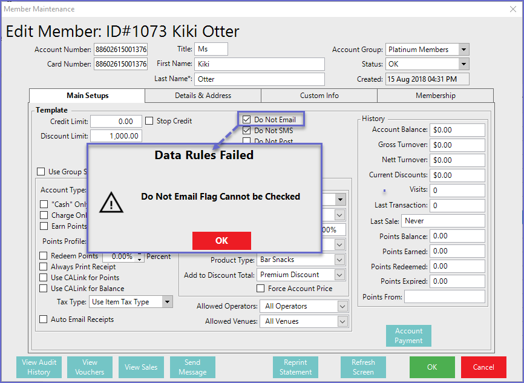
Task: Click the red OK button in error dialog
Action: [x=221, y=240]
